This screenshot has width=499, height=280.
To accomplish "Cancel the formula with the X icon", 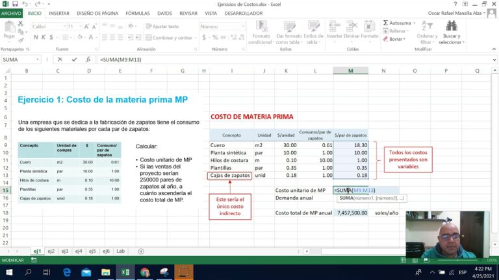I will click(60, 60).
